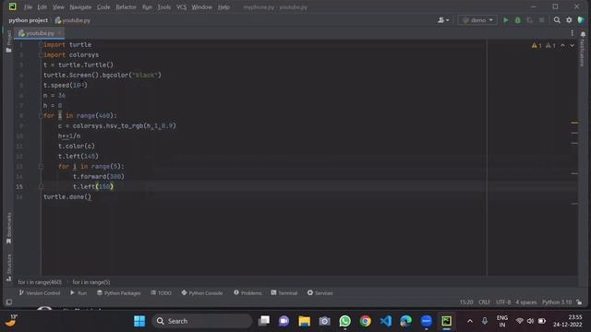Screen dimensions: 591x332
Task: Collapse the outer for loop at line 8
Action: point(41,115)
